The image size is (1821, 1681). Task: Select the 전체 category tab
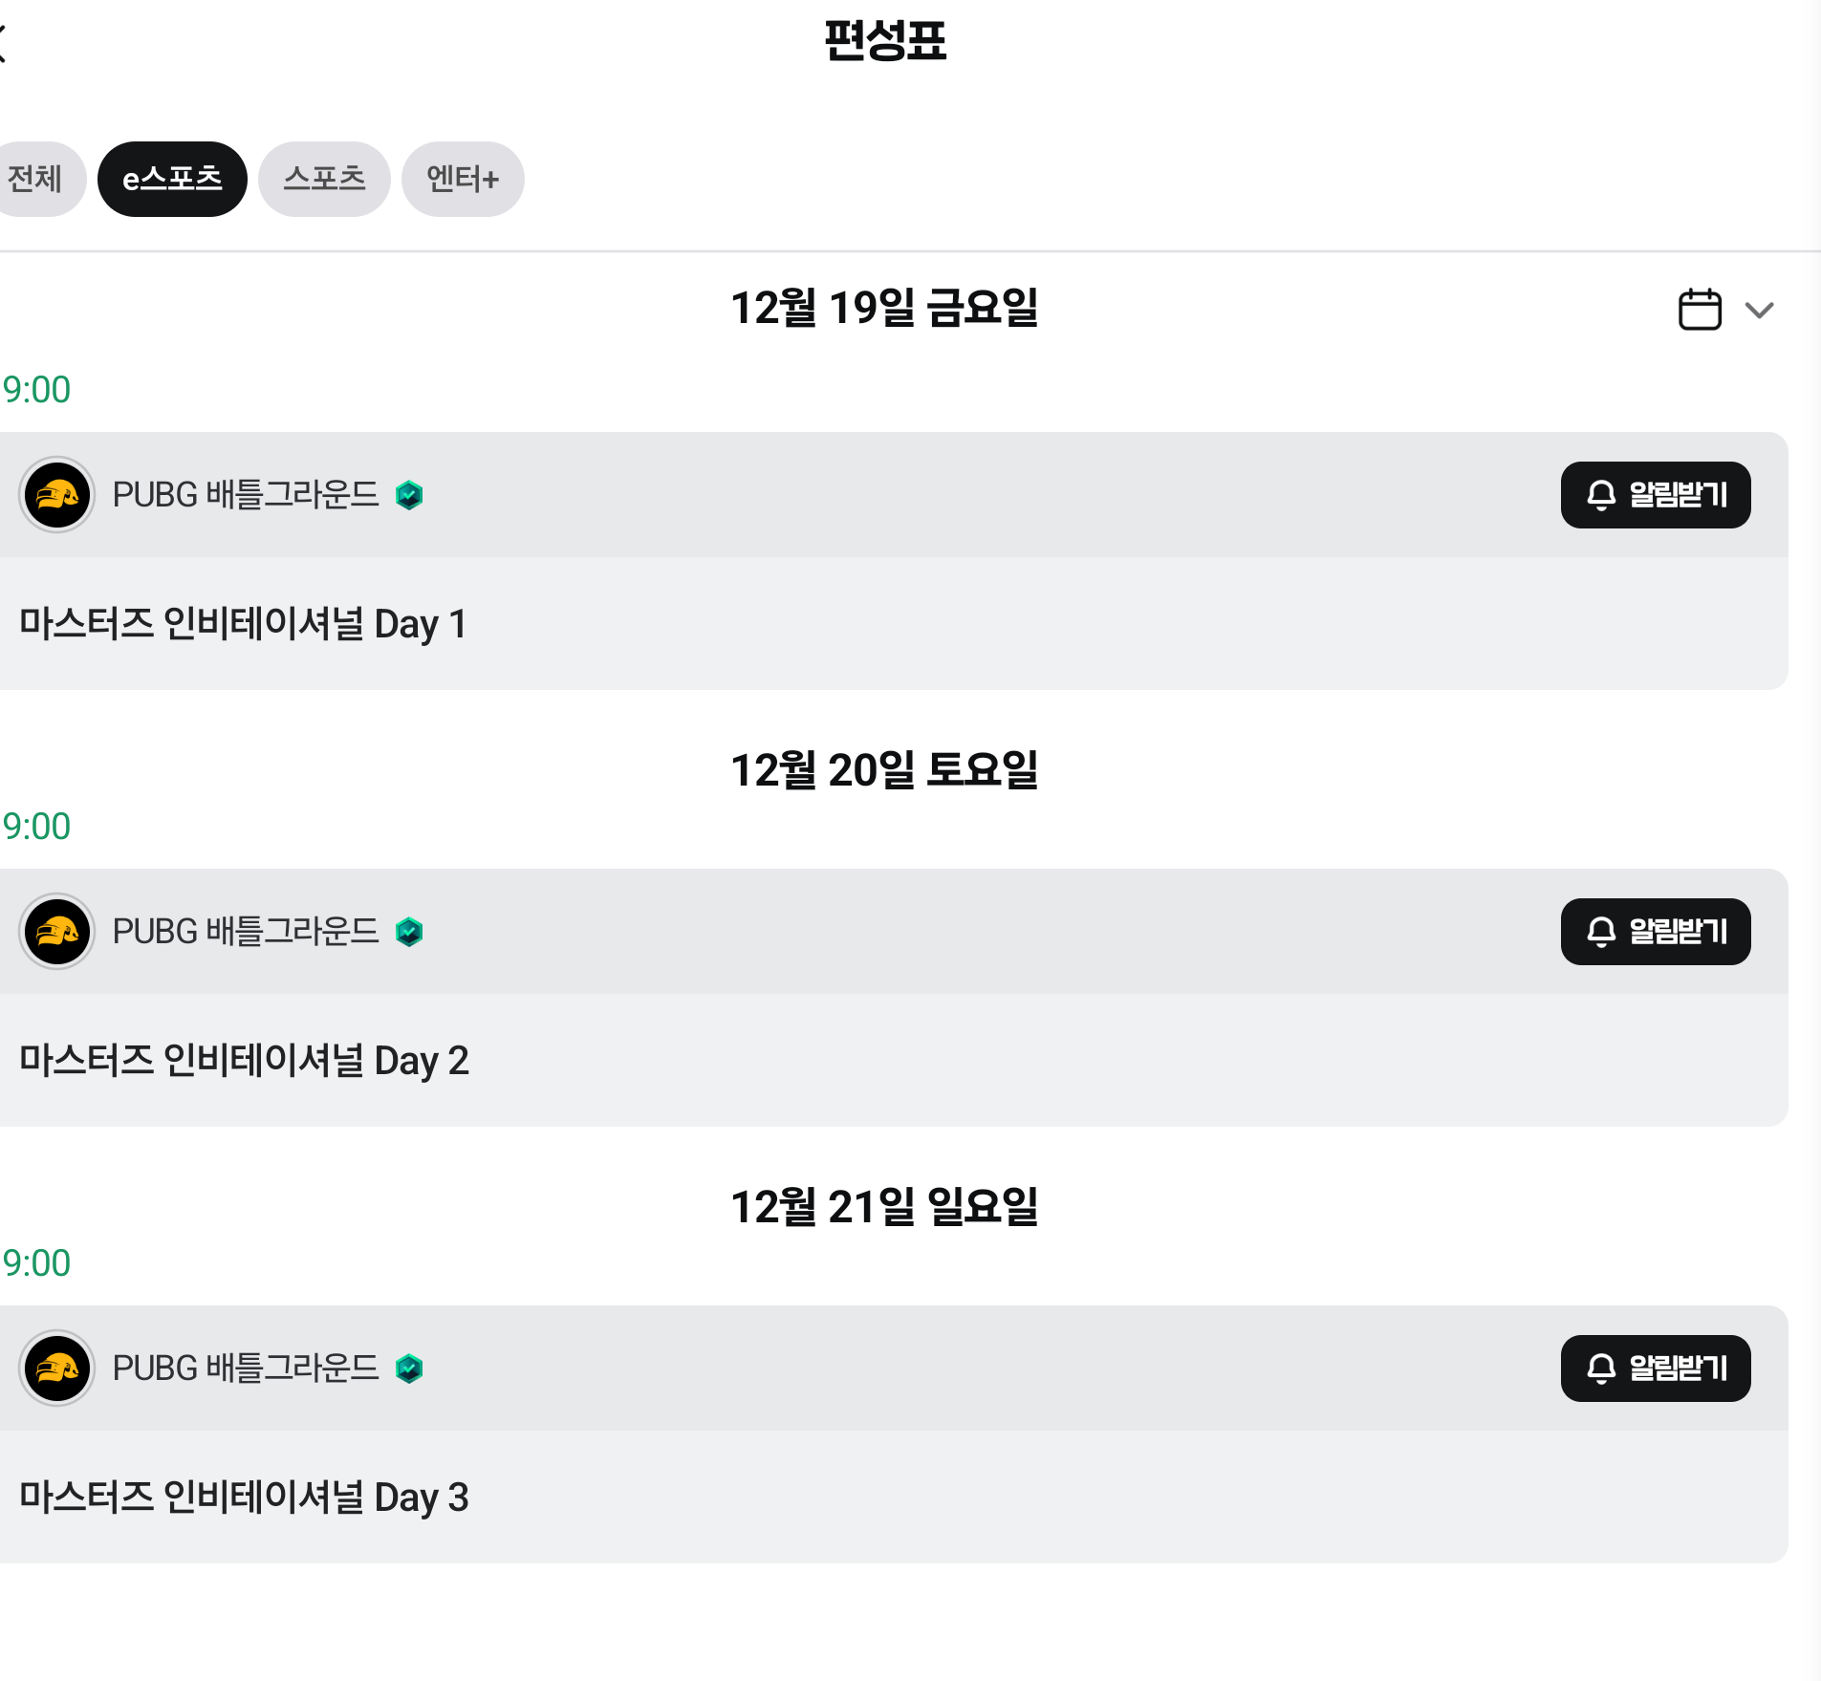click(36, 179)
